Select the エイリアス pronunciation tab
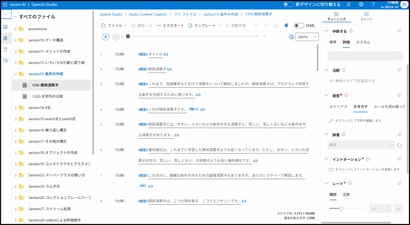Screen dimensions: 410x225 click(338, 106)
